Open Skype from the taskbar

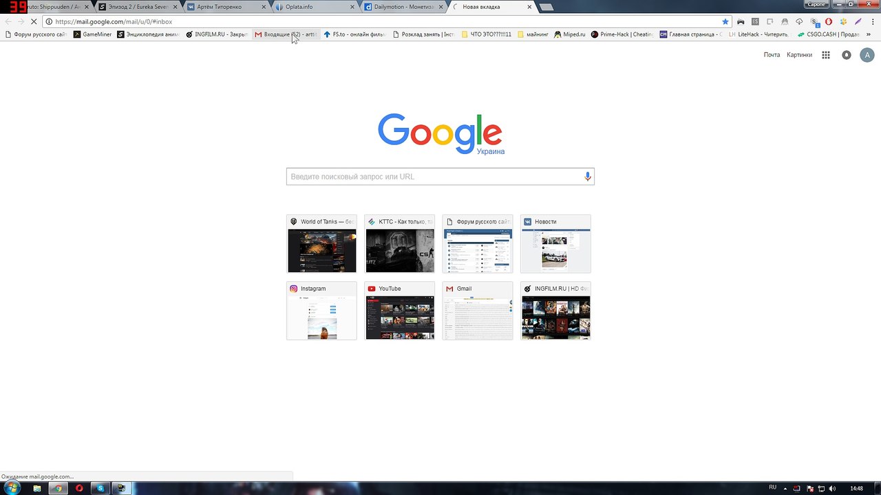[100, 488]
